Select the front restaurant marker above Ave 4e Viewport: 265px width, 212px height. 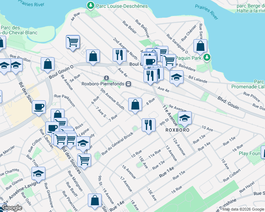pos(150,76)
